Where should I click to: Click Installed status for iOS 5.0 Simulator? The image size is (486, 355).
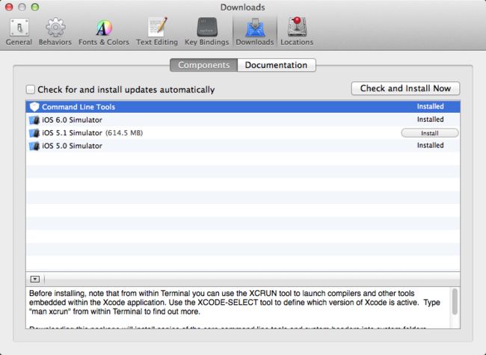click(430, 146)
